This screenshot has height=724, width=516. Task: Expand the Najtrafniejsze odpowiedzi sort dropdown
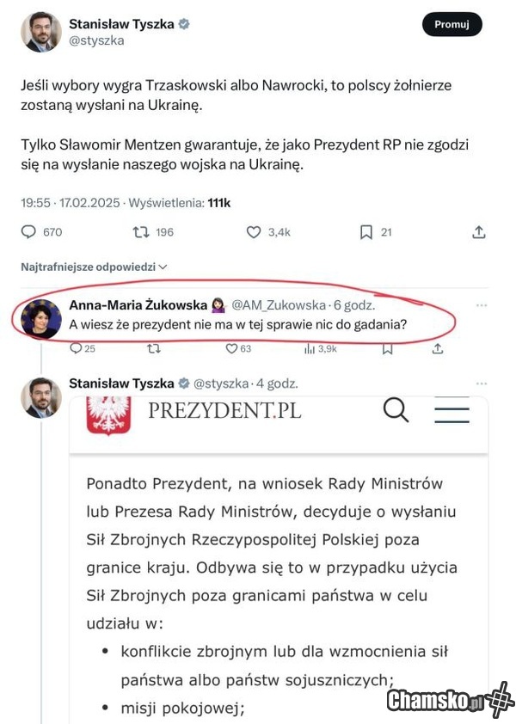pos(94,267)
